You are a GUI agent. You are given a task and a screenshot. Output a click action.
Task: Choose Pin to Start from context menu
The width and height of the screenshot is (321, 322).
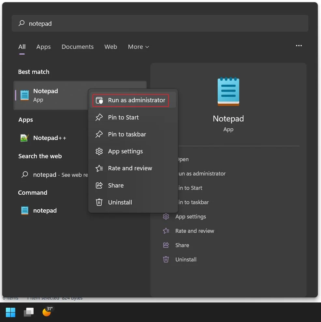[133, 117]
